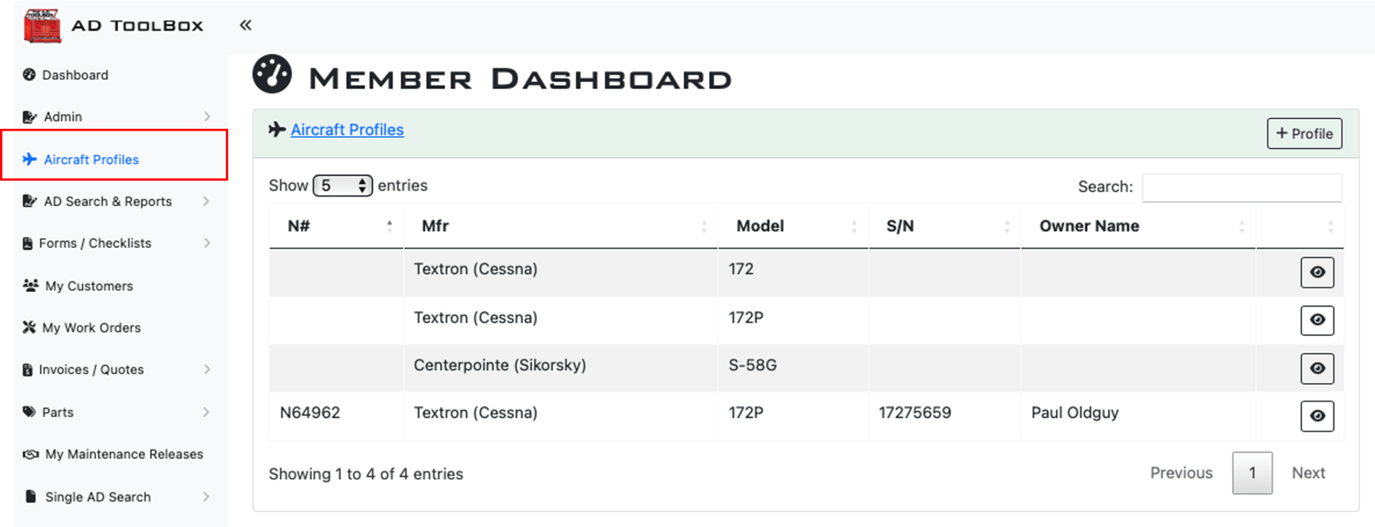Screen dimensions: 1375x527
Task: View the Textron (Cessna) 172 profile via eye icon
Action: pyautogui.click(x=1317, y=273)
